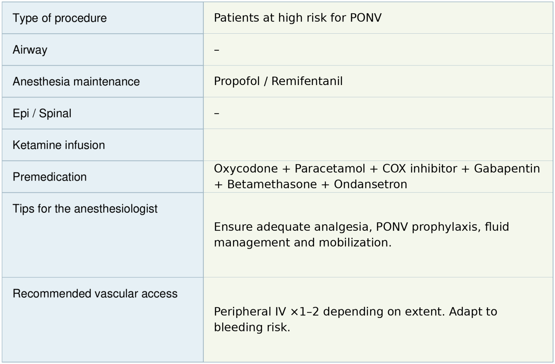Select the "Premedication" label cell

pos(50,177)
